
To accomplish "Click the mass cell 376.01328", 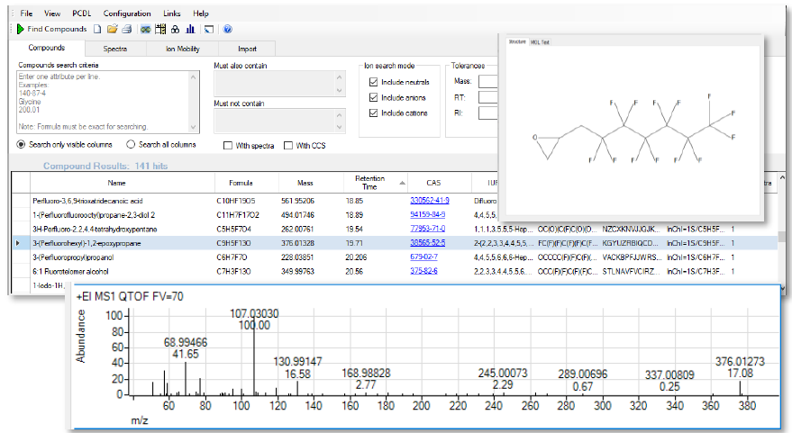I will coord(297,243).
